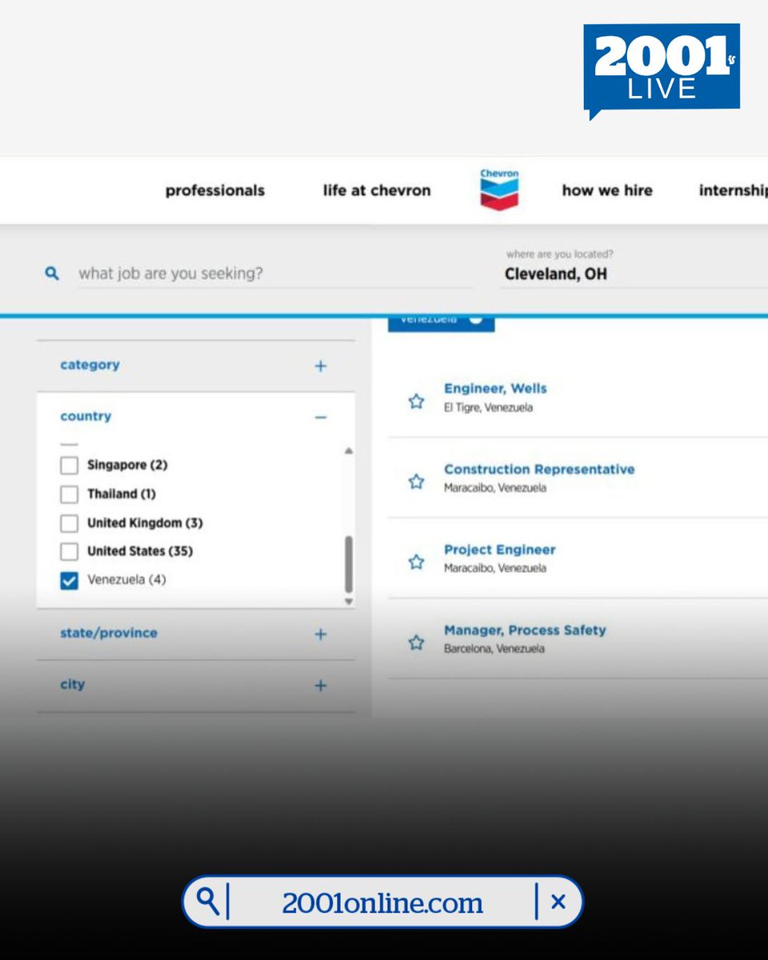The width and height of the screenshot is (768, 960).
Task: Click the 'El Tigre, Venezuela' location text
Action: [488, 407]
